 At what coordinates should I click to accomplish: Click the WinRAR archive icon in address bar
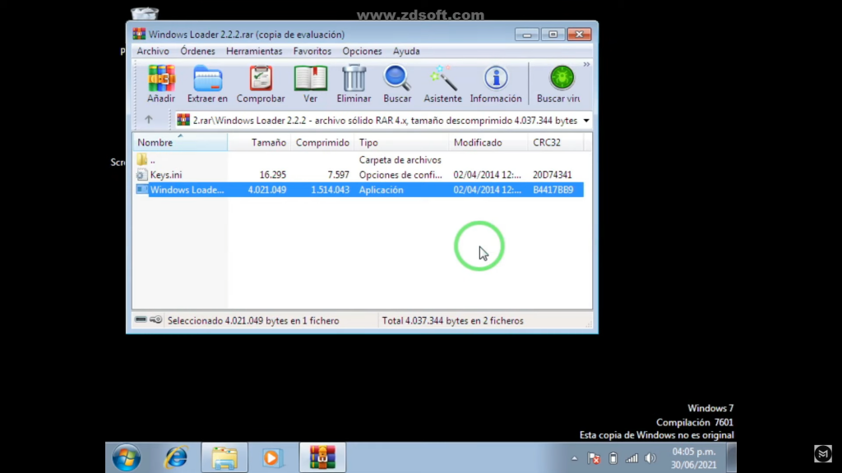click(183, 120)
